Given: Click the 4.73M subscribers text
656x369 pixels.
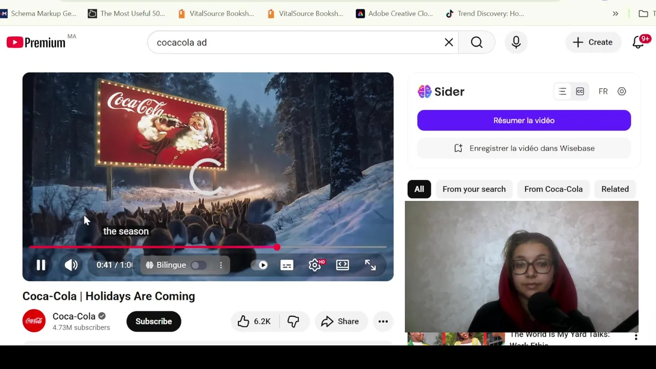Looking at the screenshot, I should 81,327.
